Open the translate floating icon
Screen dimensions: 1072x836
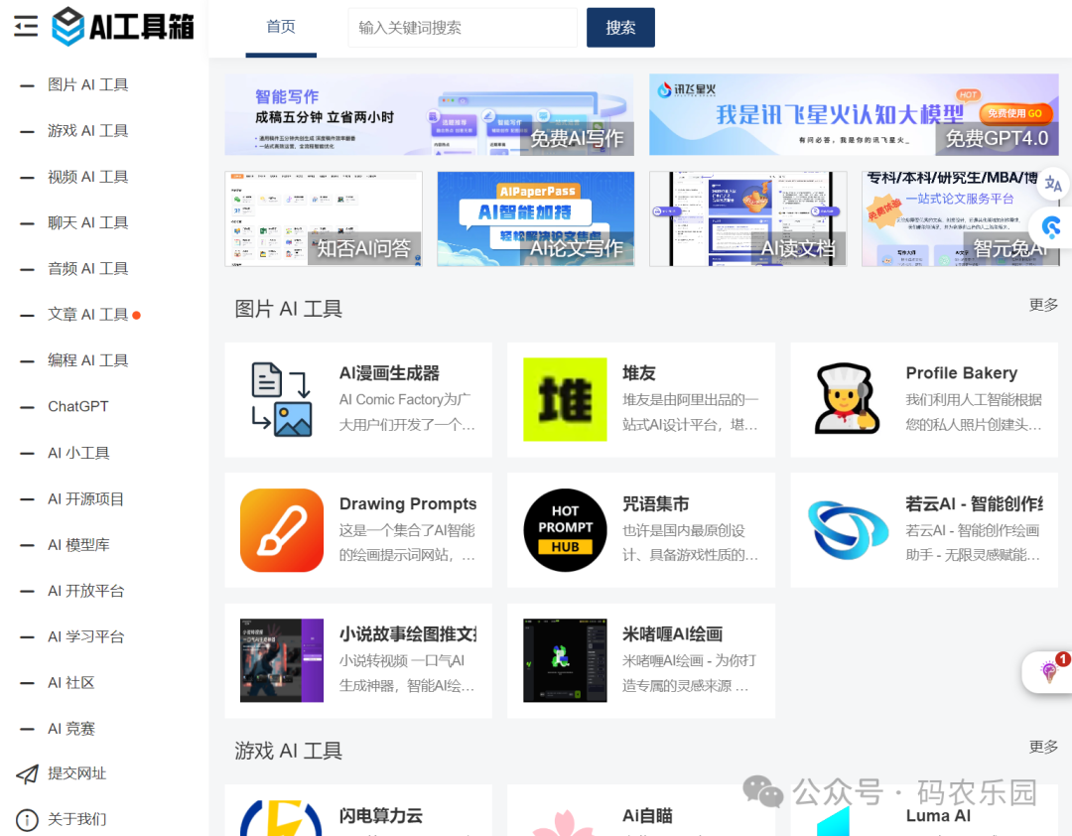[1053, 184]
